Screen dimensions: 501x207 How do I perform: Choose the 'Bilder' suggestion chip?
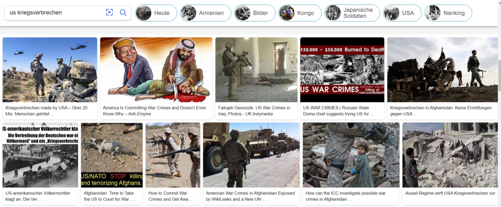[255, 13]
